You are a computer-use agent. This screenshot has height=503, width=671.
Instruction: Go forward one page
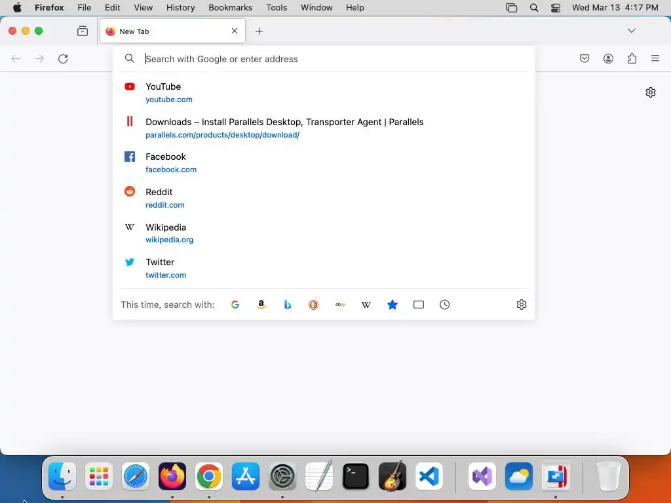click(x=39, y=58)
